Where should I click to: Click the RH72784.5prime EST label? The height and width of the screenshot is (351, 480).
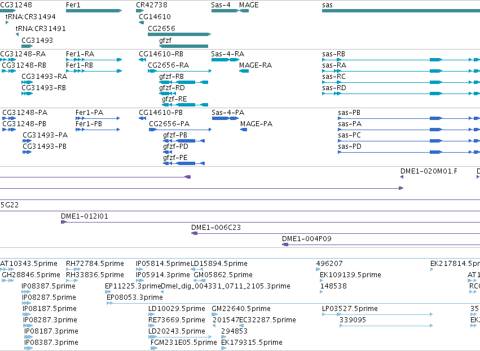[x=95, y=264]
